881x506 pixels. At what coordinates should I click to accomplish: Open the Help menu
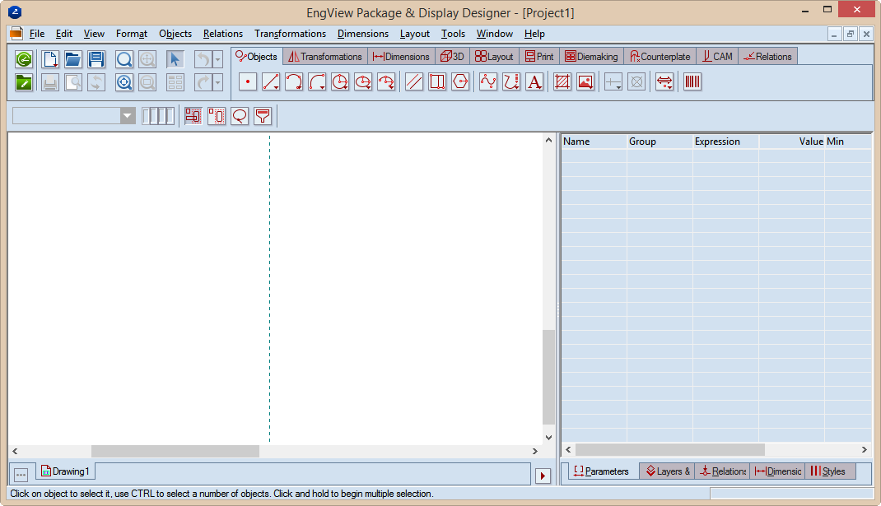(534, 34)
